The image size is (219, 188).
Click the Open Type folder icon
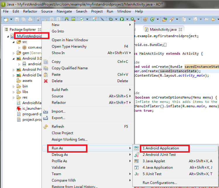click(165, 19)
